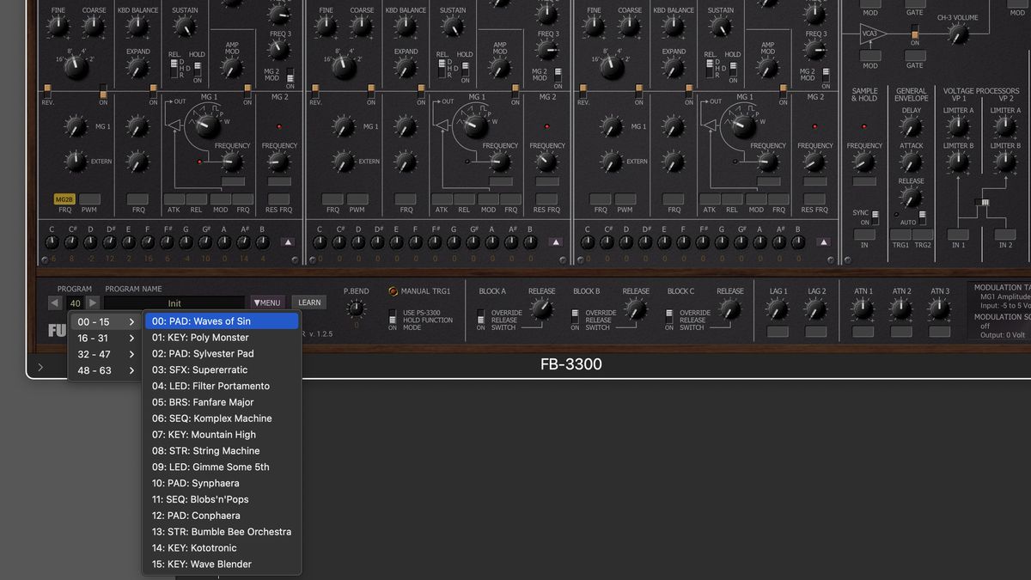The height and width of the screenshot is (580, 1031).
Task: Expand the 00 - 15 program bank
Action: 106,322
